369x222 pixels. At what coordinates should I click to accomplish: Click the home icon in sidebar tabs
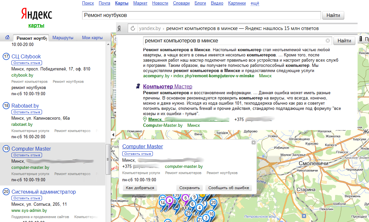[x=7, y=37]
